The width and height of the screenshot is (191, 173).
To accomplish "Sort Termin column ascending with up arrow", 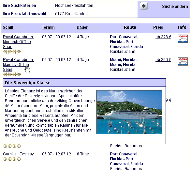I will (x=63, y=27).
